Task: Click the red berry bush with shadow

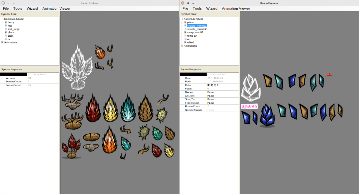Action: [x=71, y=147]
